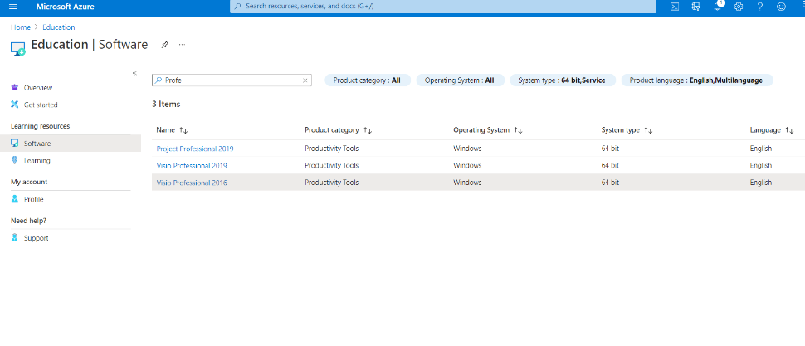Click the Support person icon
805x346 pixels.
click(x=15, y=238)
